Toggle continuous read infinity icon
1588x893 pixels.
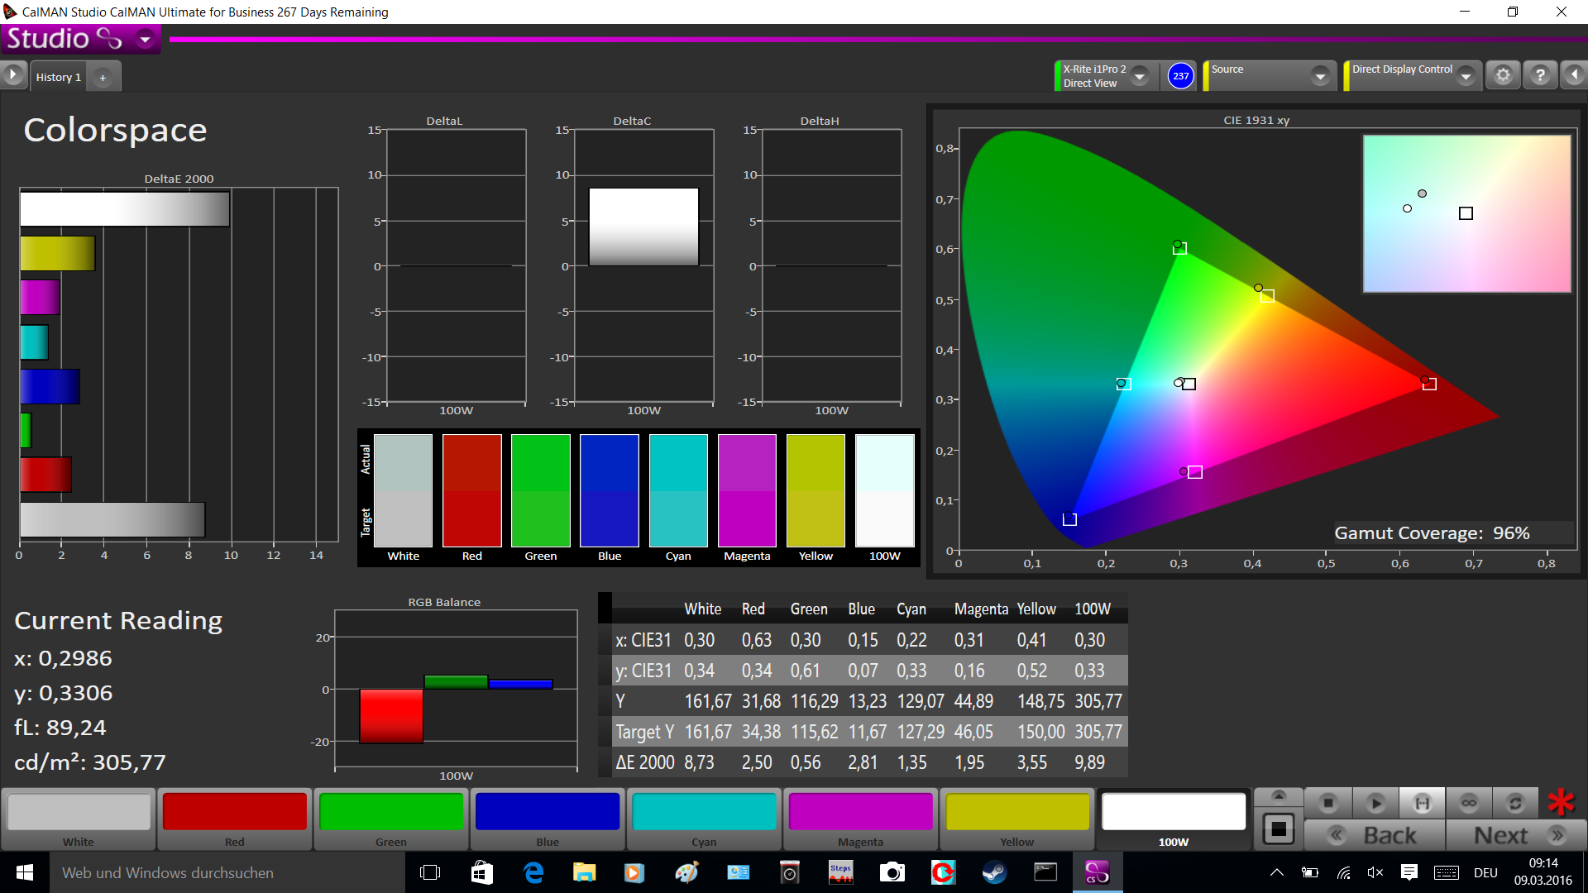tap(1469, 803)
